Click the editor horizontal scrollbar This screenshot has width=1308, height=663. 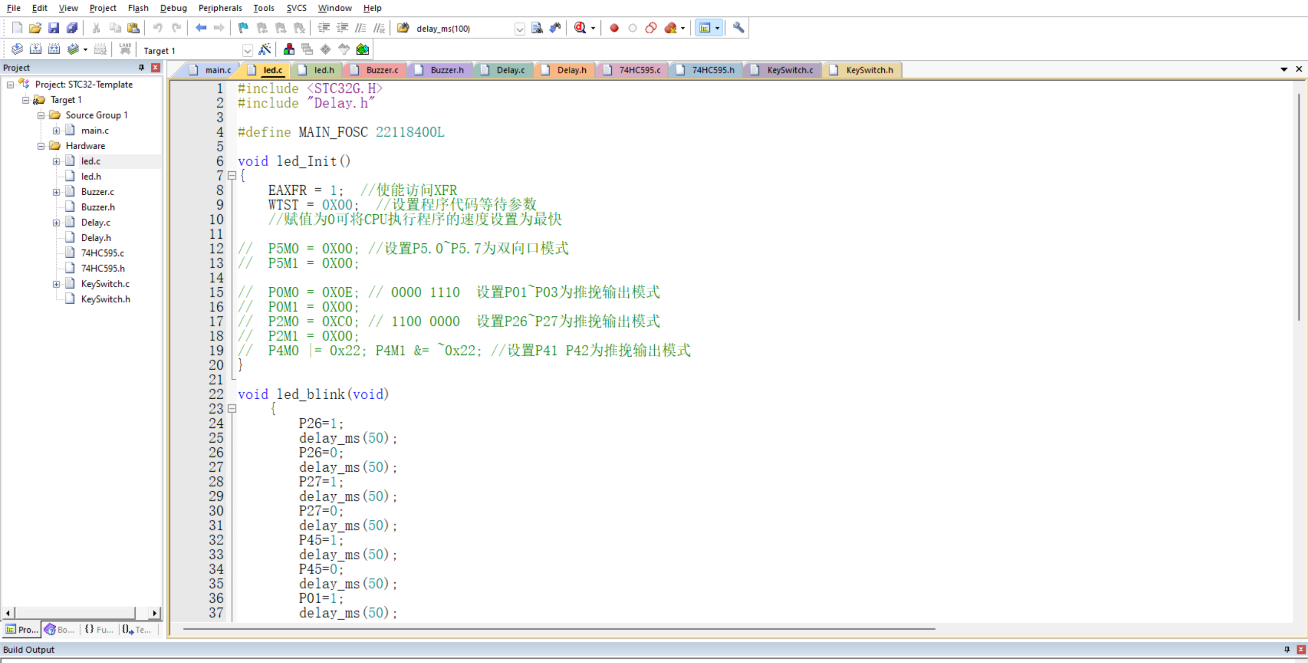(x=559, y=629)
